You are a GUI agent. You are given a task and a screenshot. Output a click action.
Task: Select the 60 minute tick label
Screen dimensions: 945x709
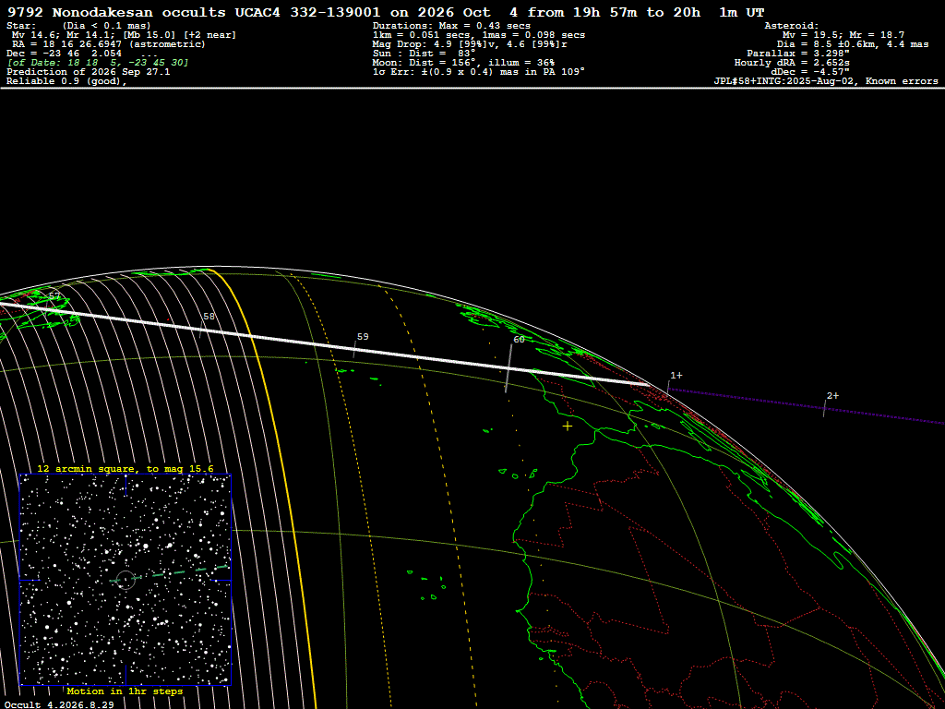519,340
